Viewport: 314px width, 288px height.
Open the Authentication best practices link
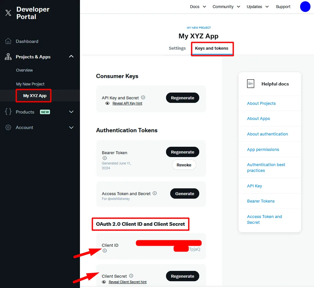tap(266, 167)
